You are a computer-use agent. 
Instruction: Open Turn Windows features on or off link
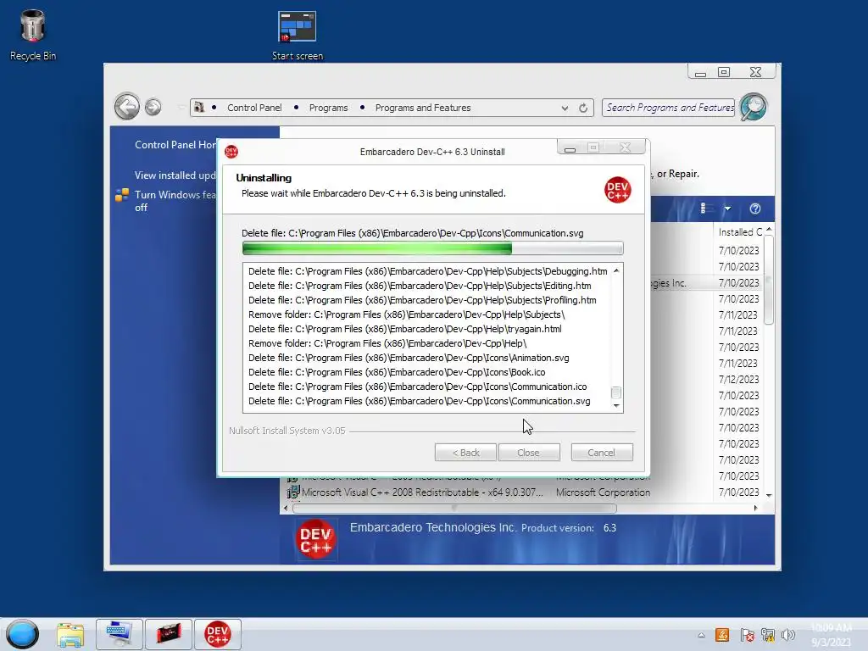tap(175, 201)
